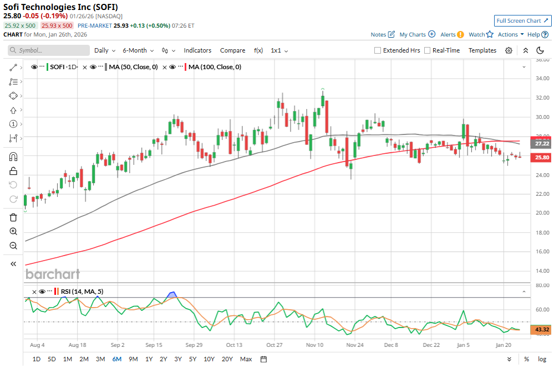Click the MA 100 red color swatch
The width and height of the screenshot is (554, 369).
point(185,67)
